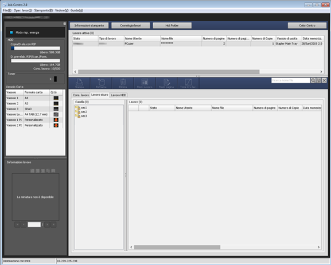Expand advanced search with double-chevron icon
The image size is (331, 265).
click(319, 80)
